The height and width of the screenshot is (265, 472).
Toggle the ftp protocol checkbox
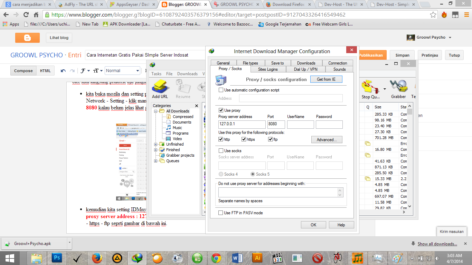click(270, 139)
